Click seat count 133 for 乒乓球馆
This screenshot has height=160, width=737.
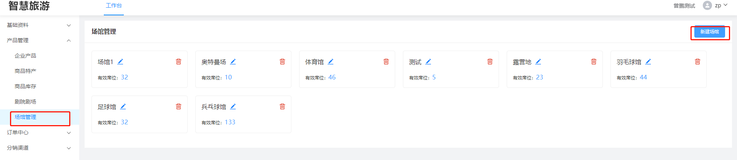pos(230,122)
